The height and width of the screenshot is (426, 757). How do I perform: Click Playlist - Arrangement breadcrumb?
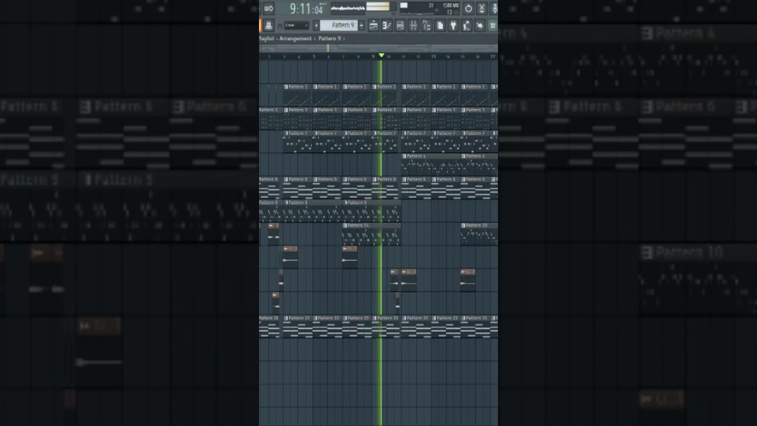286,38
